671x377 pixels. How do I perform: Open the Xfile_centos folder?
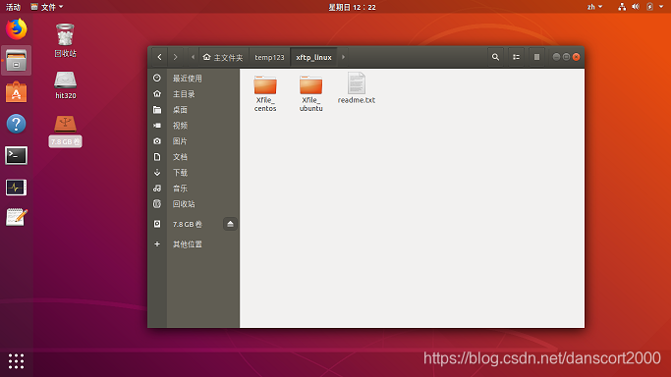coord(265,93)
